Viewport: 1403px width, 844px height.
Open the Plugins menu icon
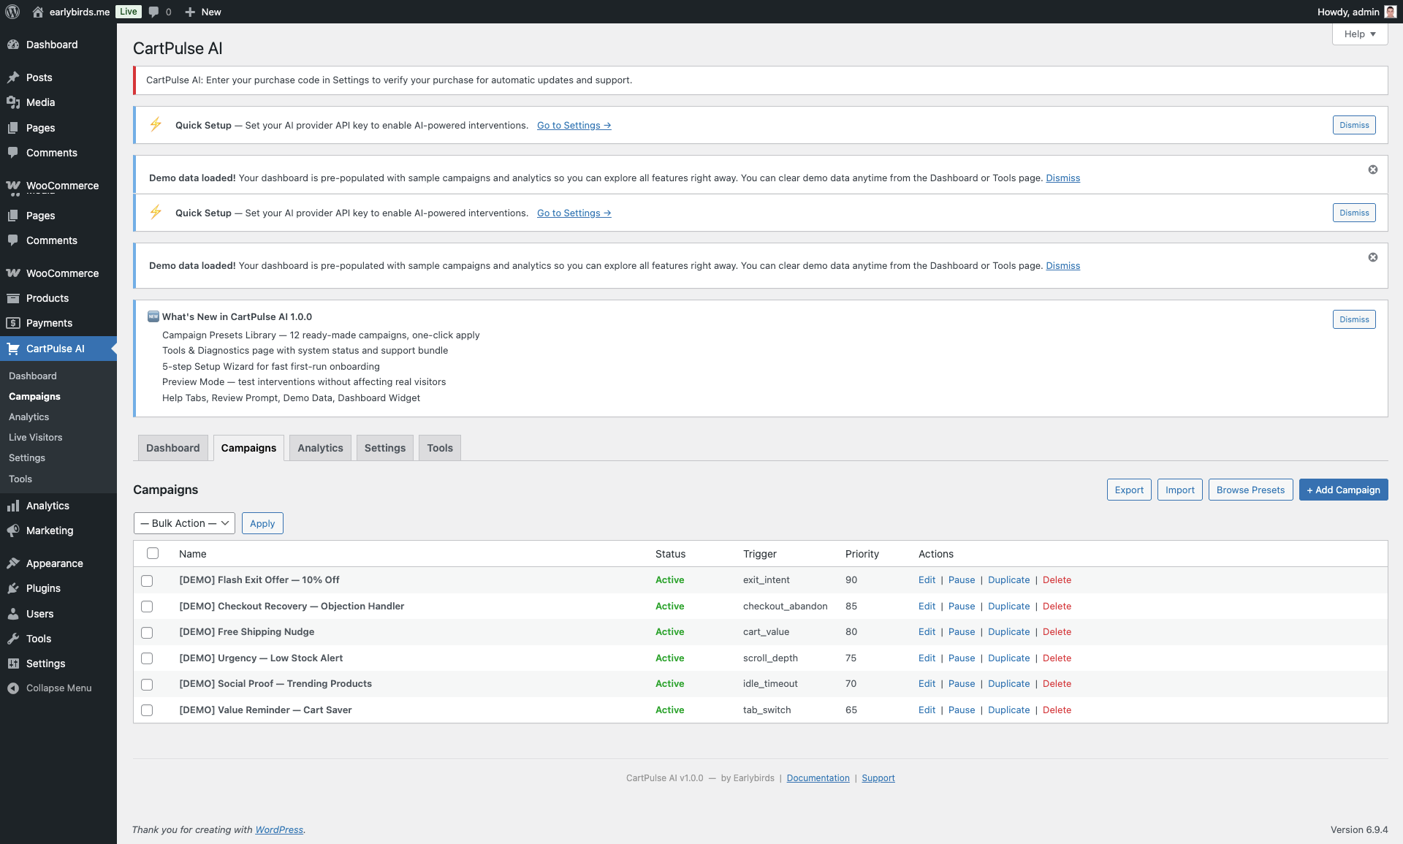coord(13,588)
